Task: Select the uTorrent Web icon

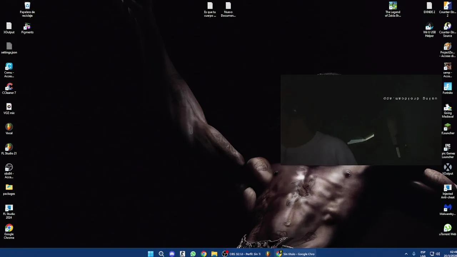Action: [448, 230]
